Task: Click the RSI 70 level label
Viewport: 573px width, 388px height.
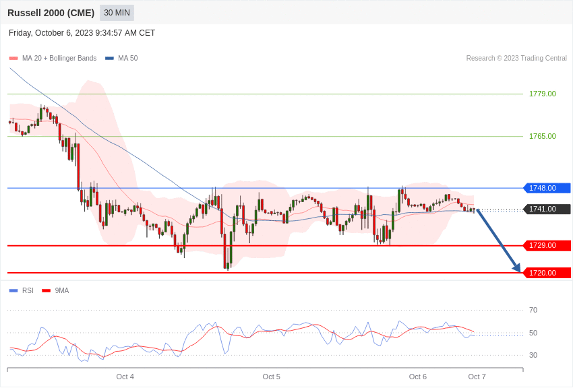Action: (x=533, y=310)
